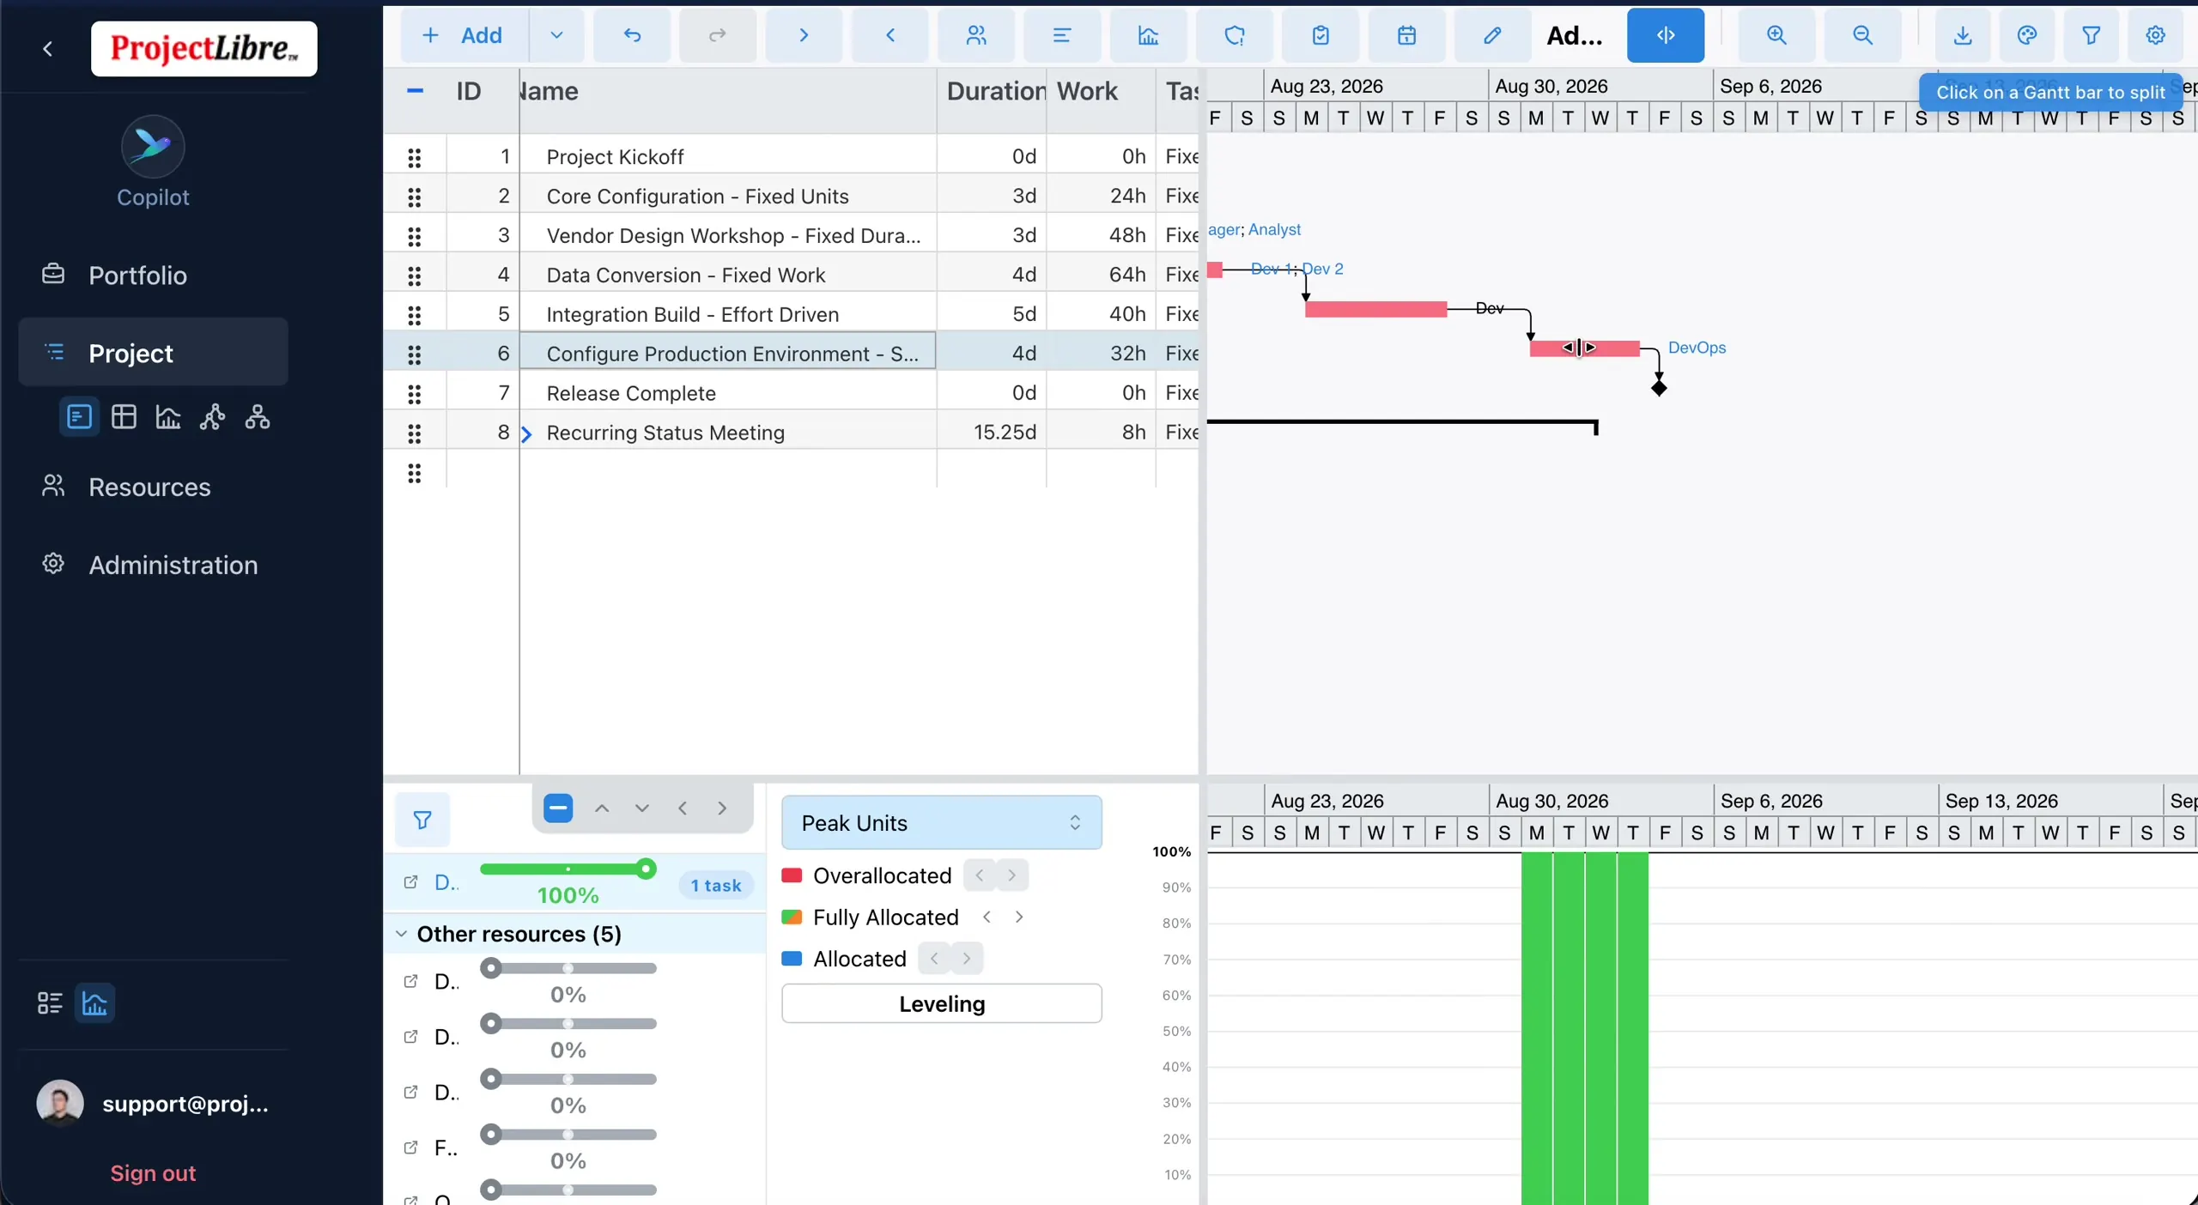Switch to WBS hierarchy icon under Project

click(258, 417)
